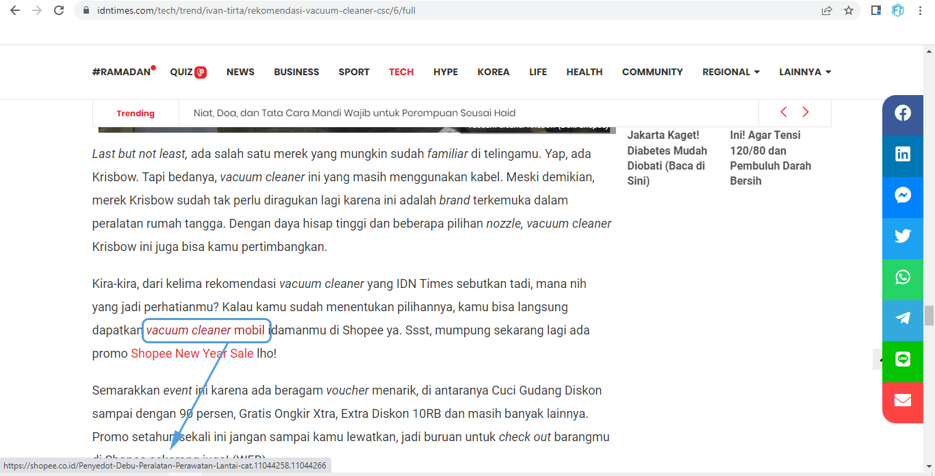Open the Shopee New Year Sale link
The width and height of the screenshot is (935, 476).
pyautogui.click(x=192, y=354)
